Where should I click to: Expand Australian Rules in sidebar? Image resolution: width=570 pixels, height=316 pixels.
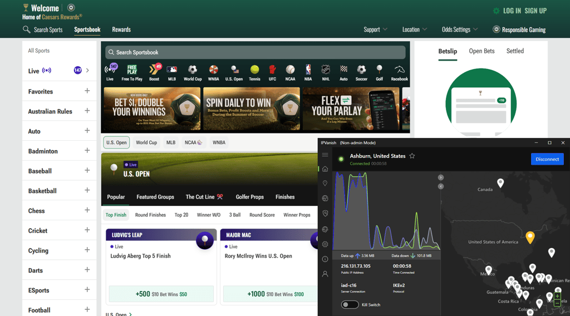(87, 111)
